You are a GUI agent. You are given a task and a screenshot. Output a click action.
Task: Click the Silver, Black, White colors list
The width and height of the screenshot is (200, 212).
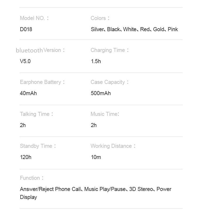(x=134, y=29)
